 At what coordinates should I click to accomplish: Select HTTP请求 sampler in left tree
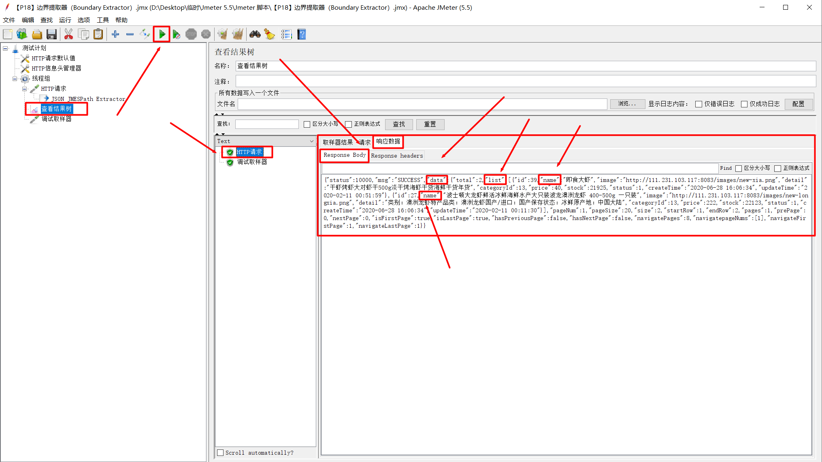point(53,88)
